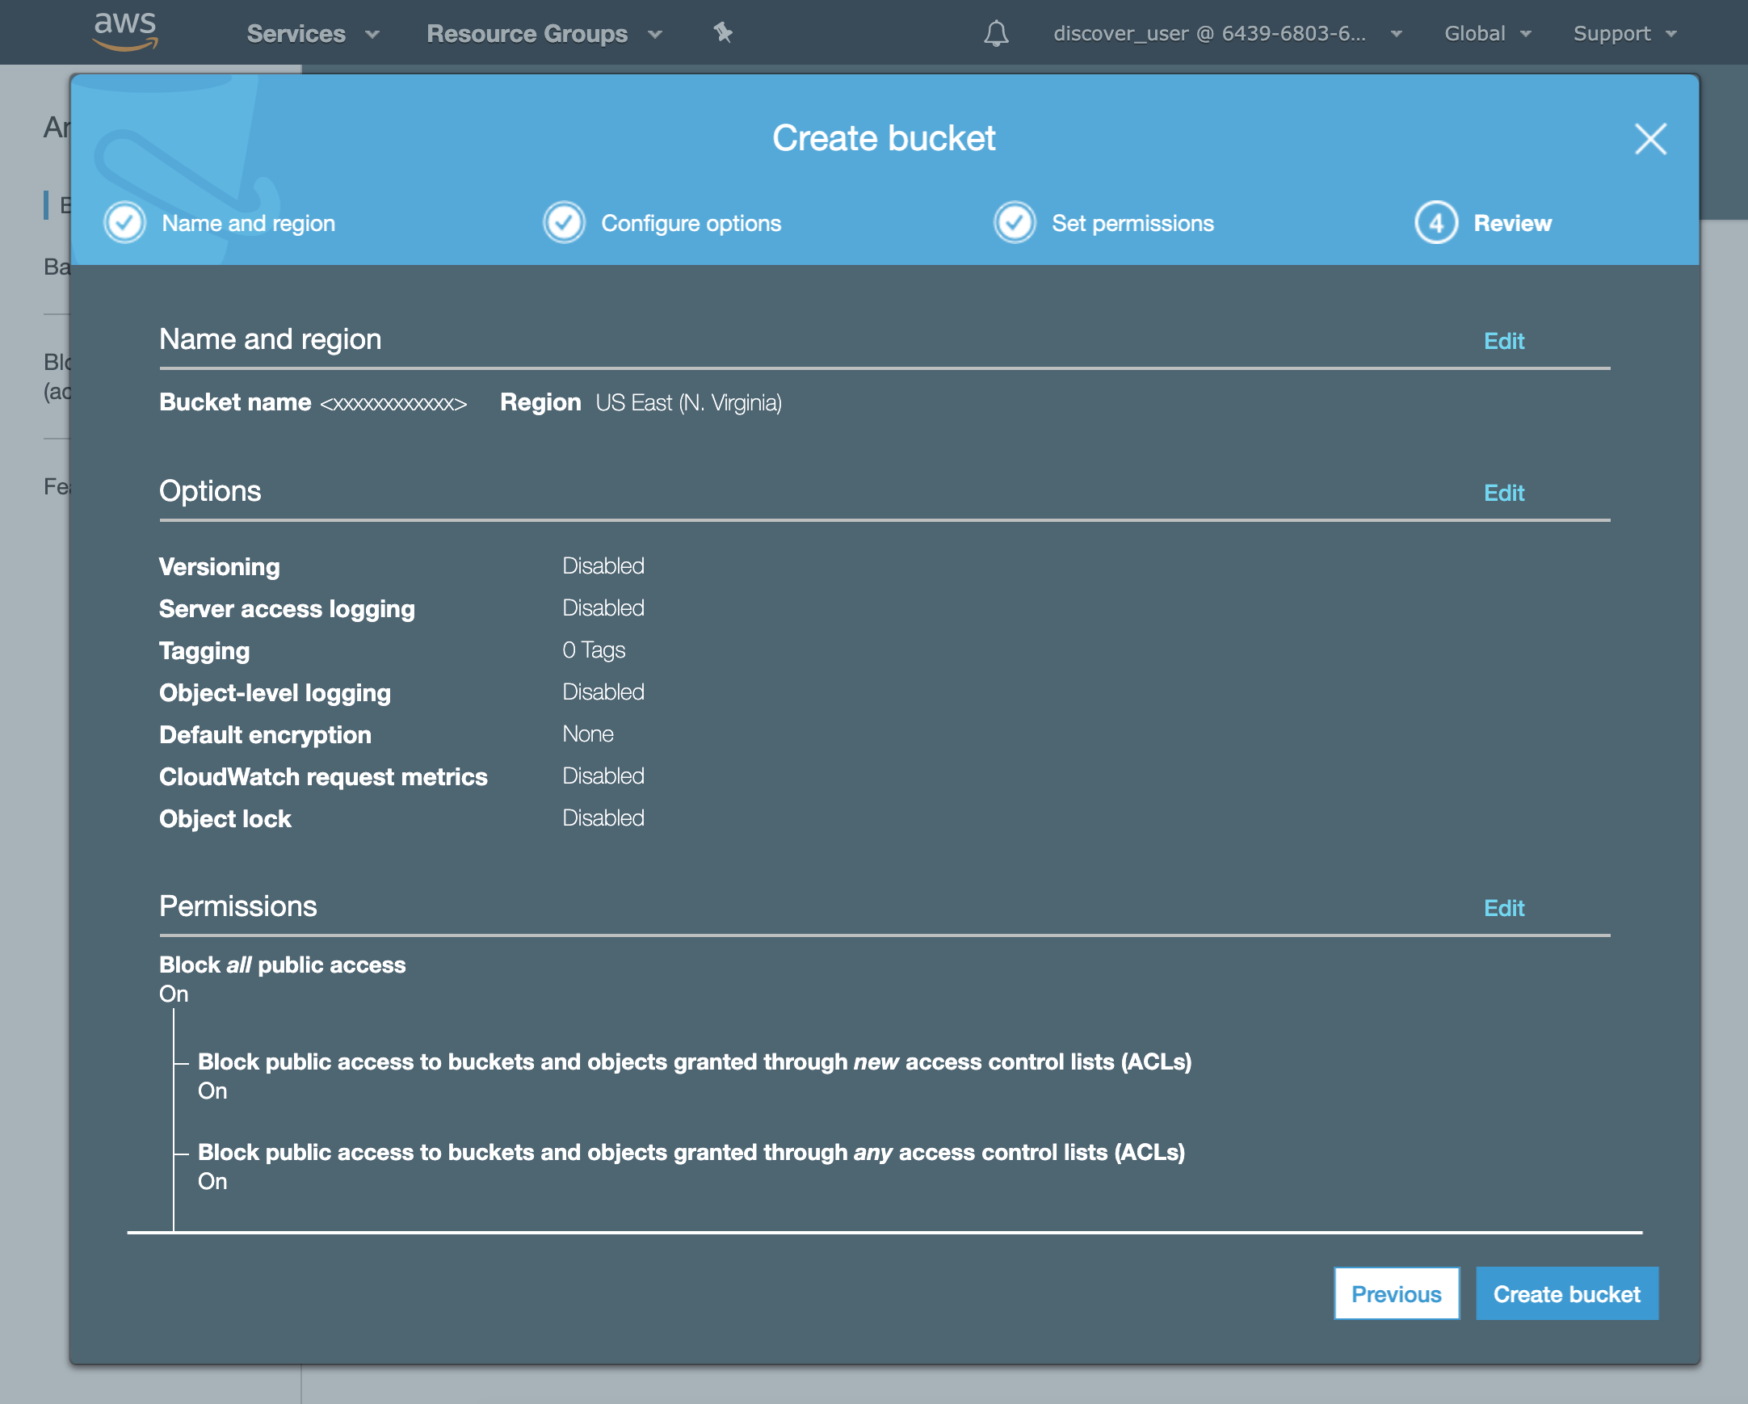
Task: Go to Configure options step
Action: click(x=691, y=223)
